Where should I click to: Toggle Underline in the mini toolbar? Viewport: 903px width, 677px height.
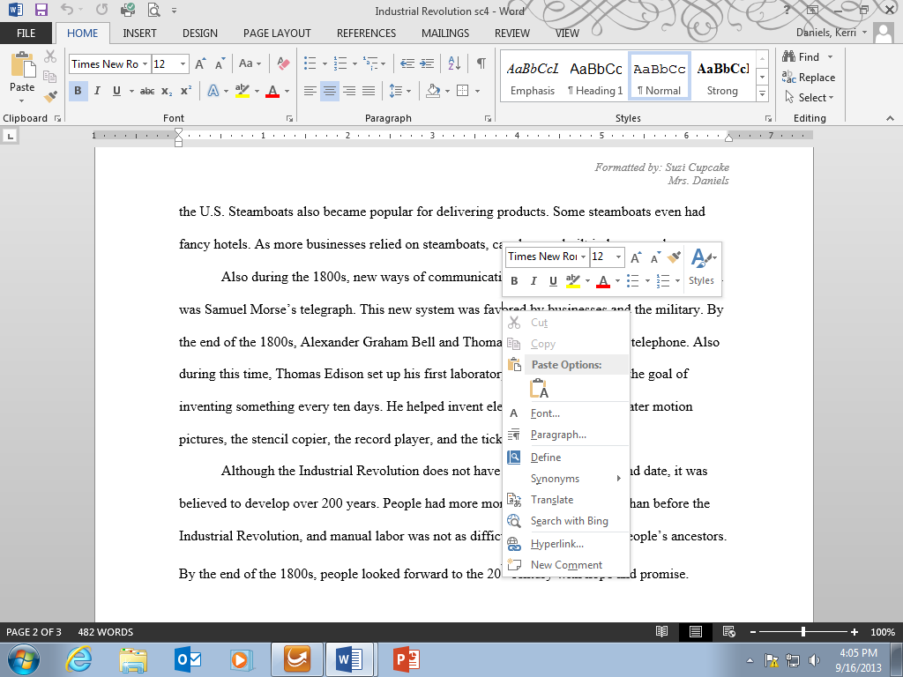click(554, 281)
